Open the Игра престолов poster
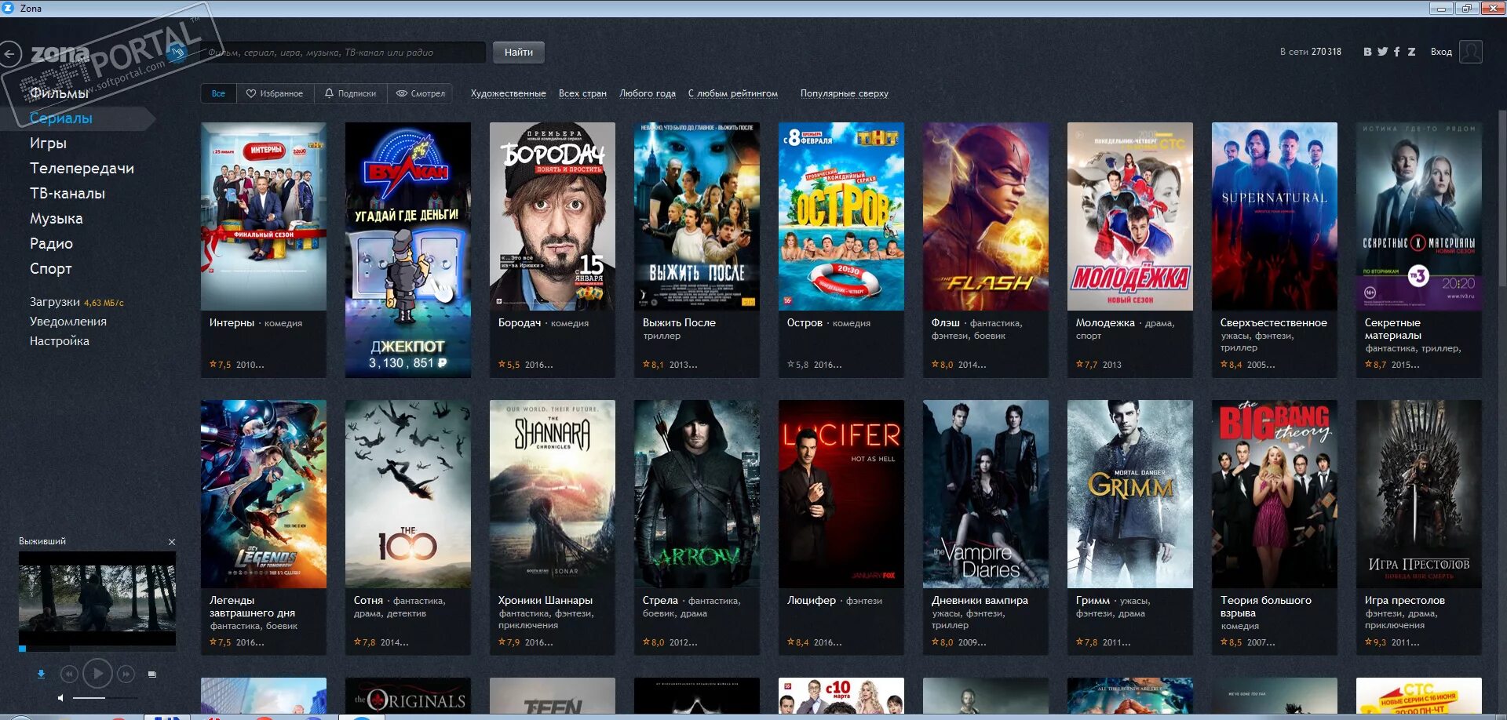1507x720 pixels. pyautogui.click(x=1419, y=494)
